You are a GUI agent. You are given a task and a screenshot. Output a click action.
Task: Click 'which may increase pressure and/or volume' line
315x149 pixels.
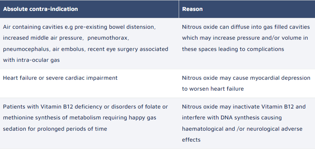[245, 38]
